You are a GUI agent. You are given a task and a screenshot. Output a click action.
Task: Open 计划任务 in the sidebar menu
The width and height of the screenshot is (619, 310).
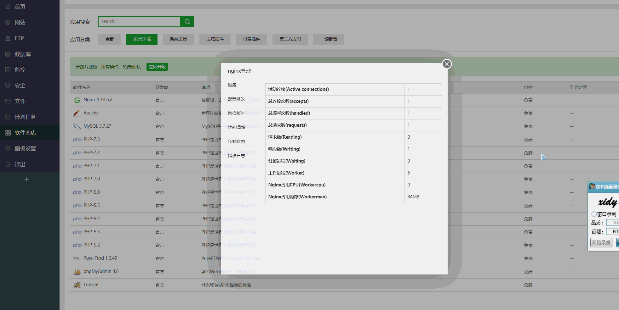coord(25,117)
